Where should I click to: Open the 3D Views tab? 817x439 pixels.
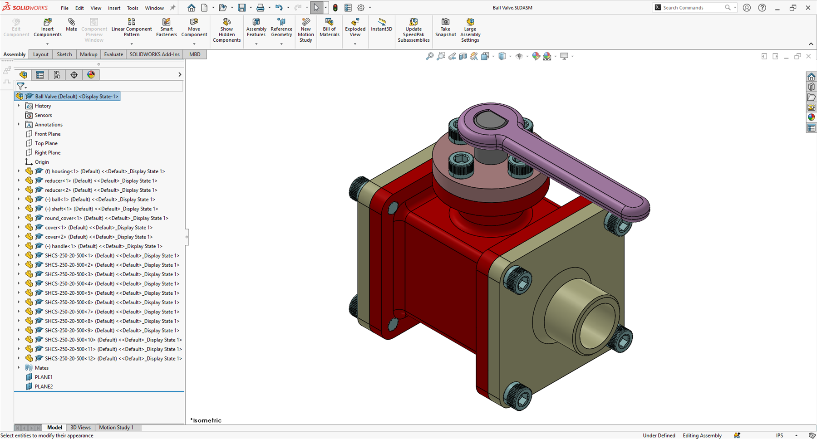tap(80, 428)
